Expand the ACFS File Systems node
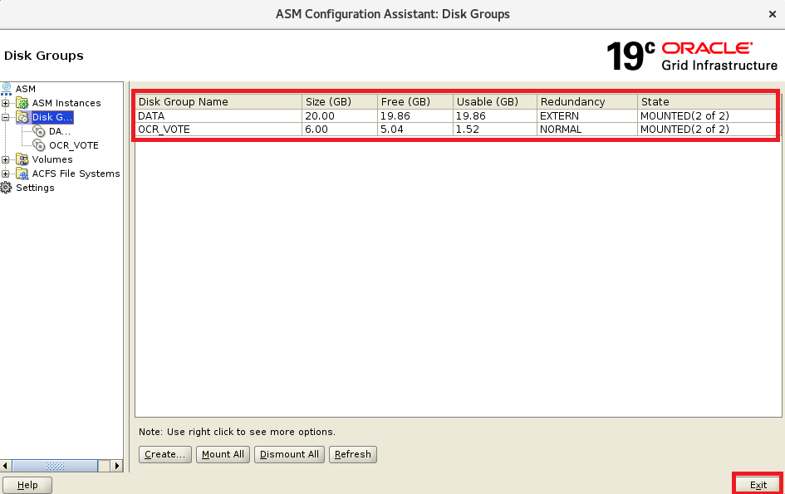The image size is (785, 494). click(x=6, y=174)
